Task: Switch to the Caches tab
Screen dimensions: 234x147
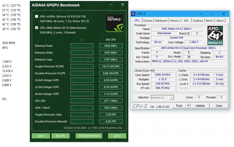Action: pos(148,21)
